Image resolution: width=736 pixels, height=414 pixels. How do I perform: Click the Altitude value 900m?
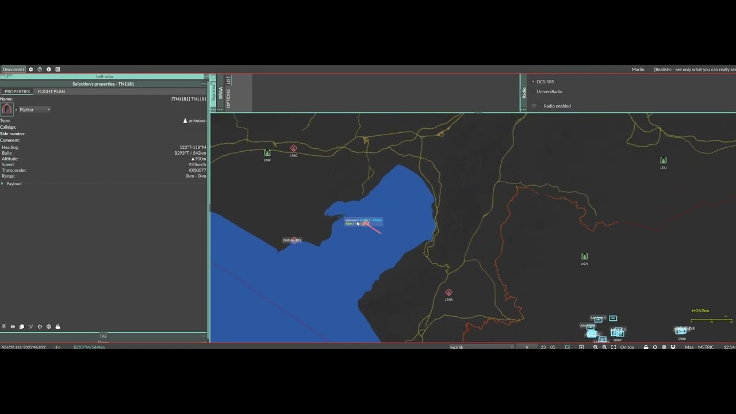tap(198, 159)
